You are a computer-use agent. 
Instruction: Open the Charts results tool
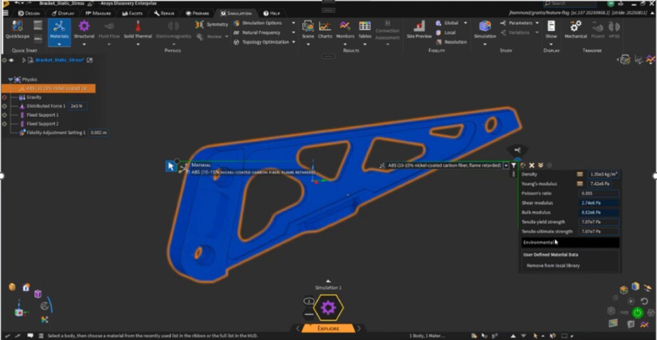[325, 30]
